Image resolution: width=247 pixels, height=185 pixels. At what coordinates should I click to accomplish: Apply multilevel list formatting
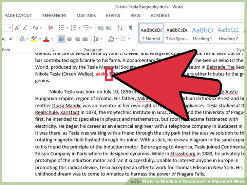point(86,28)
